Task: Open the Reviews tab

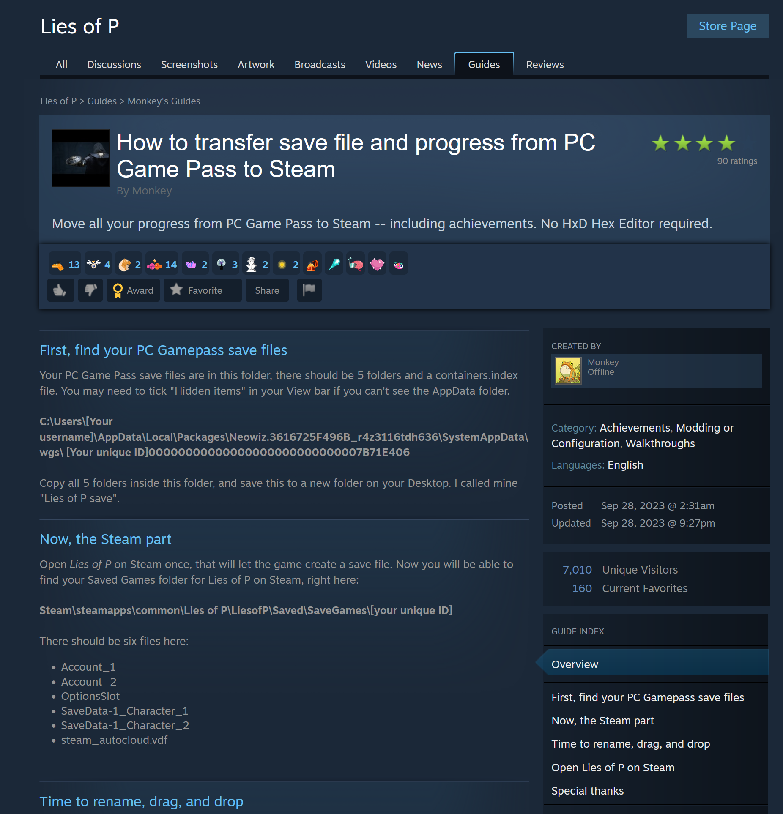Action: point(545,64)
